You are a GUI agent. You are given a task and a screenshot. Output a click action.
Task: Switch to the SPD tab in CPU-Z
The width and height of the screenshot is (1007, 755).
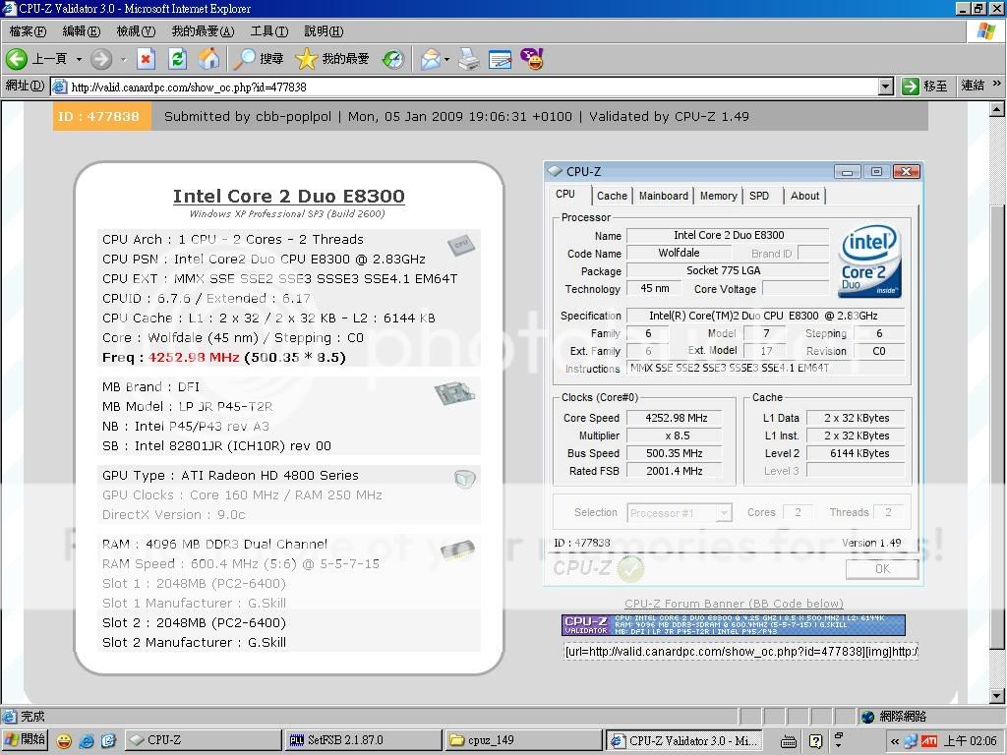(759, 196)
